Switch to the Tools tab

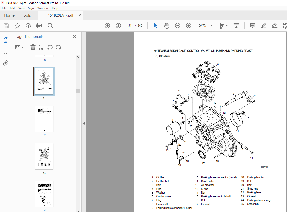pos(26,15)
